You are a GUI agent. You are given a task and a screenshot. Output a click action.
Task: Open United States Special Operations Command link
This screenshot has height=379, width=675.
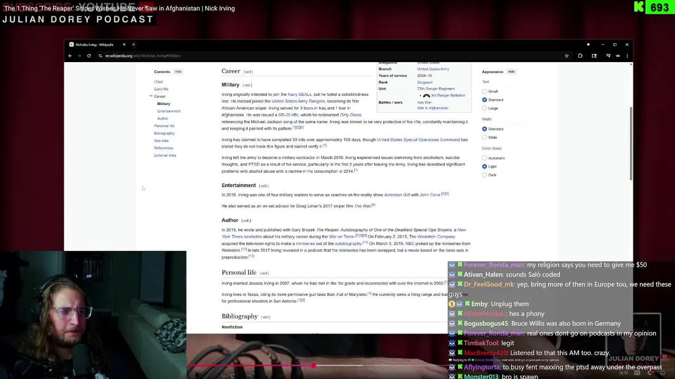click(418, 140)
